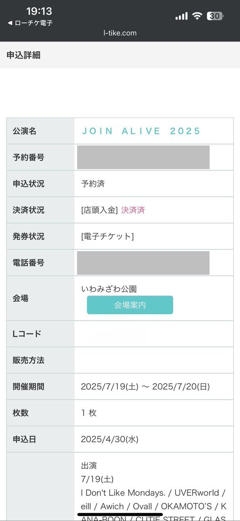This screenshot has height=521, width=240.
Task: Tap the 決済済 payment status text
Action: click(133, 210)
